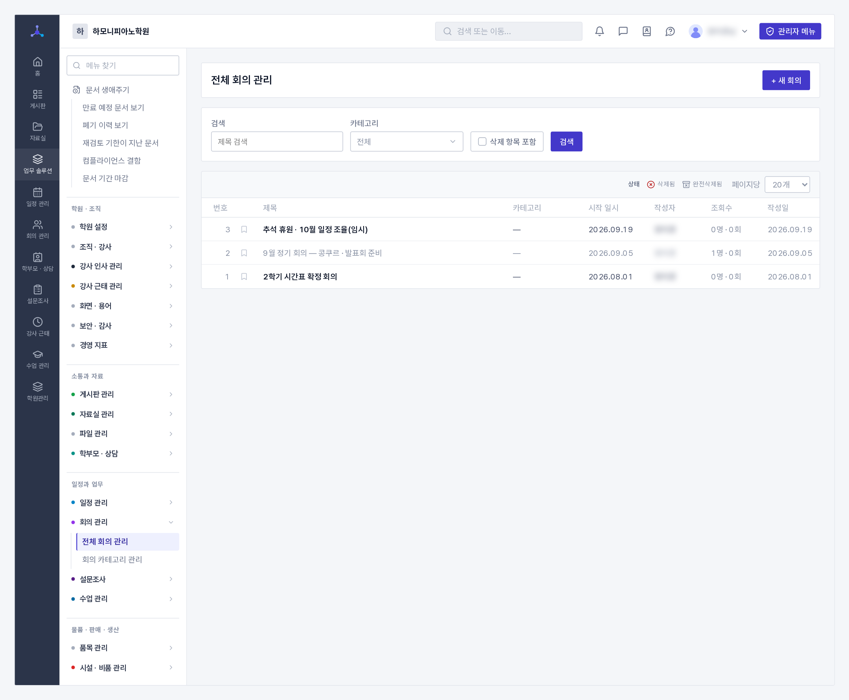Click the user avatar icon
Image resolution: width=849 pixels, height=700 pixels.
(x=695, y=31)
